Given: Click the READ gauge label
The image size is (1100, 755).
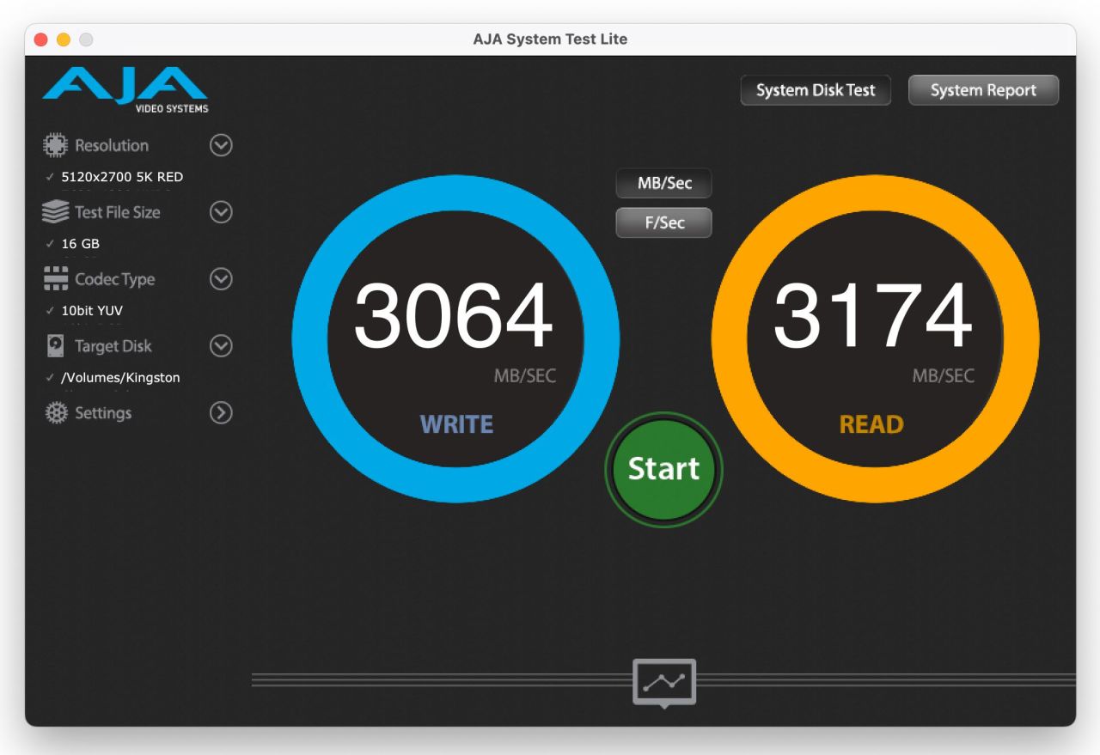Looking at the screenshot, I should point(871,424).
